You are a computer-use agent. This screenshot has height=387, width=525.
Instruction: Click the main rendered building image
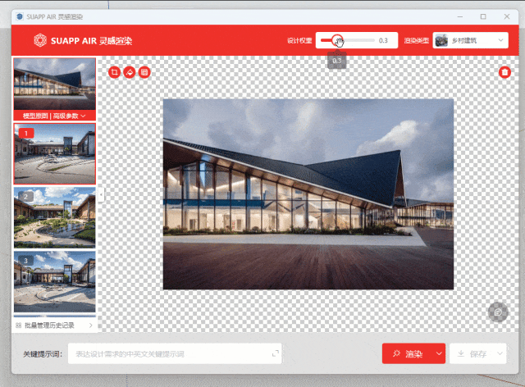tap(308, 194)
